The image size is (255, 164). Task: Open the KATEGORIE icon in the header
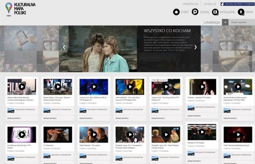[x=215, y=12]
